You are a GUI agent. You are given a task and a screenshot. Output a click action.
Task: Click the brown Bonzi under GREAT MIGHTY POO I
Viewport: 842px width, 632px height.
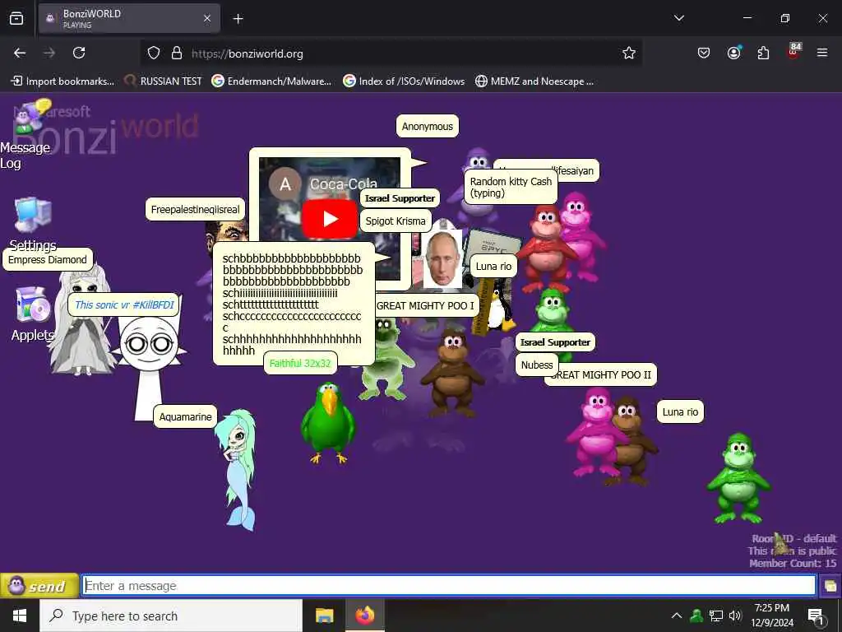452,374
